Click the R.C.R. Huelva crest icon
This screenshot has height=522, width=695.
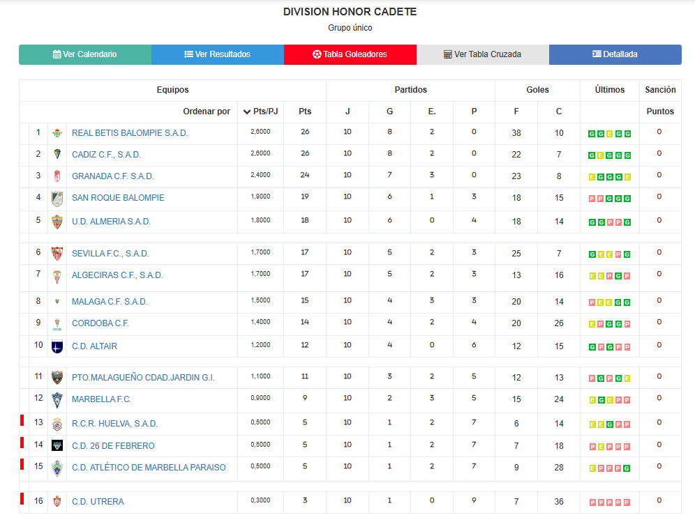click(57, 424)
